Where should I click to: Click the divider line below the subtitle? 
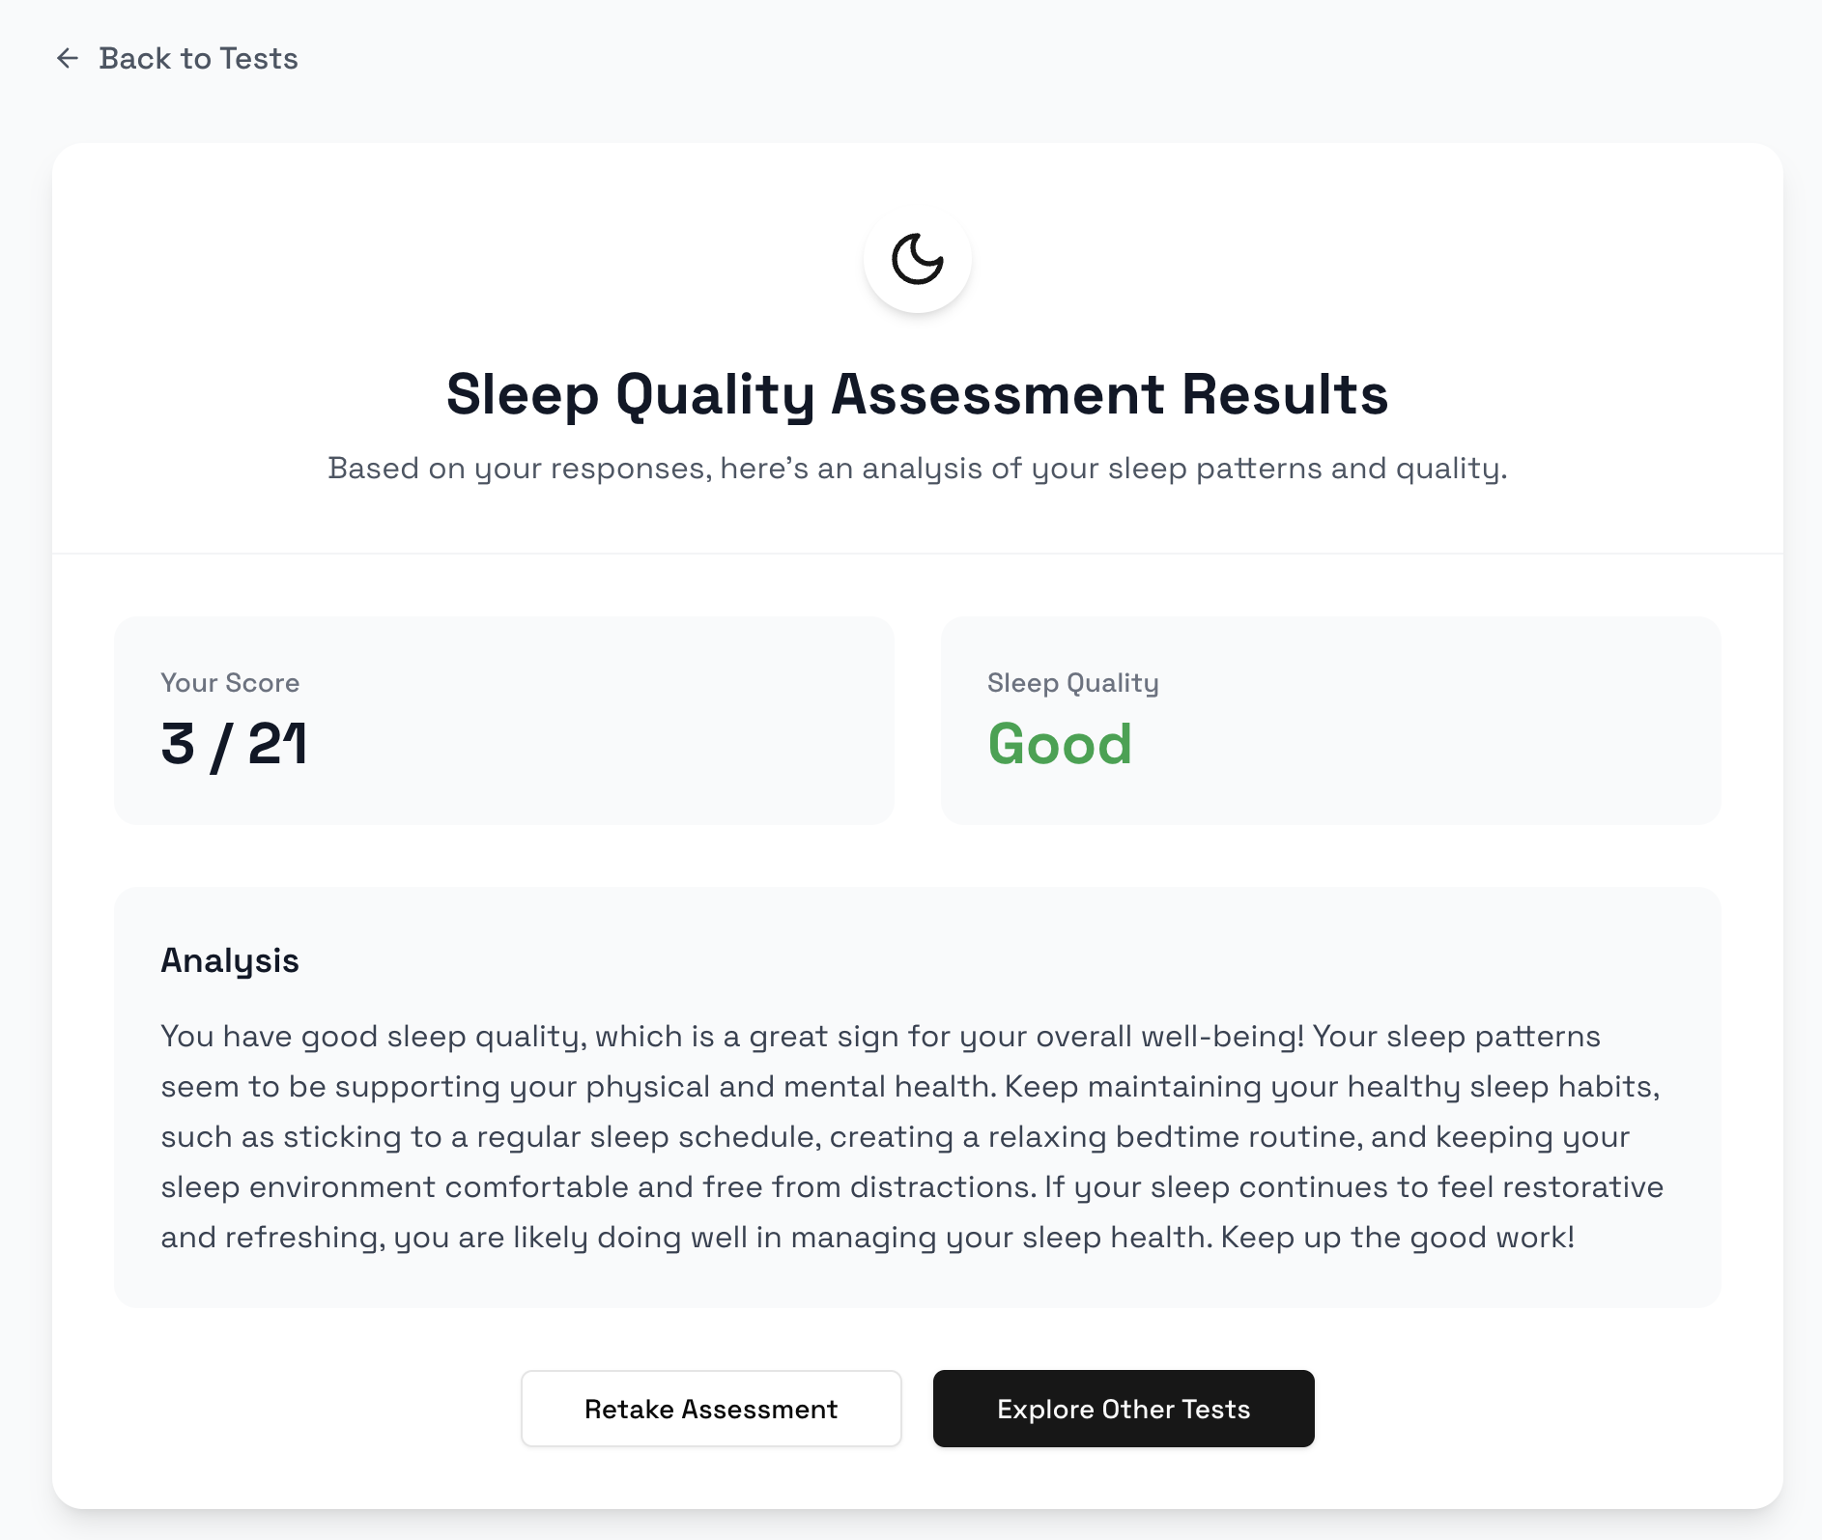pyautogui.click(x=917, y=554)
